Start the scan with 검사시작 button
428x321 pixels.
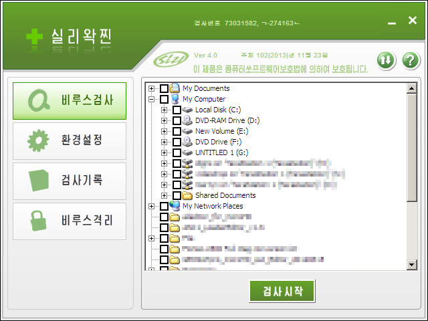282,291
